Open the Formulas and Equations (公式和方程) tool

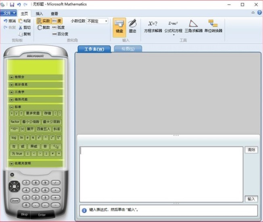pyautogui.click(x=173, y=26)
